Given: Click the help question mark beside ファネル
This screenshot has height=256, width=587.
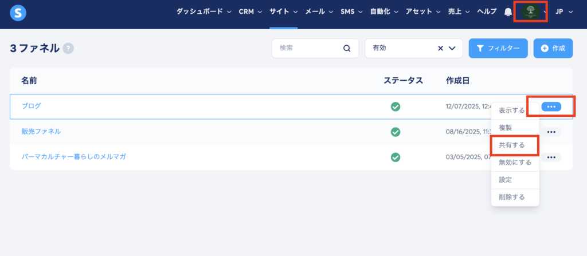Looking at the screenshot, I should pos(68,49).
